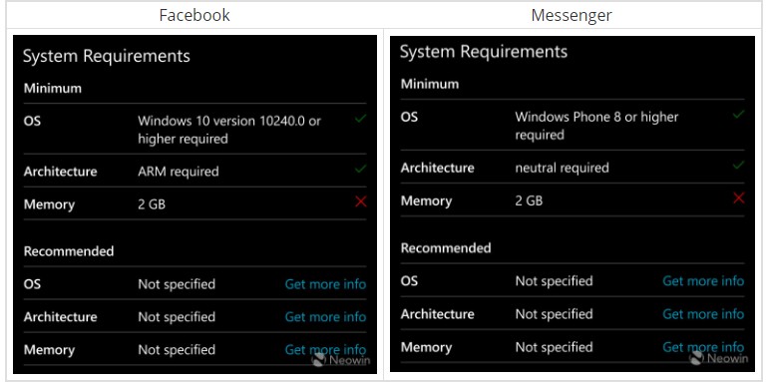The image size is (768, 382).
Task: Click Get more info for Messenger recommended Architecture
Action: [x=703, y=314]
